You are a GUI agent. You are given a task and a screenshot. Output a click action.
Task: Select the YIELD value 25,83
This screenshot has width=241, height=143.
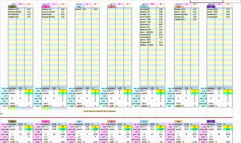coord(211,142)
